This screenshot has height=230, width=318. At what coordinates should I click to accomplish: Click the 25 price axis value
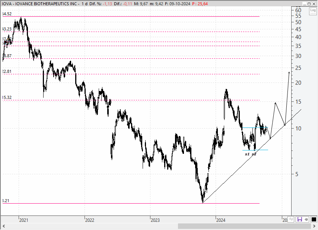click(298, 68)
